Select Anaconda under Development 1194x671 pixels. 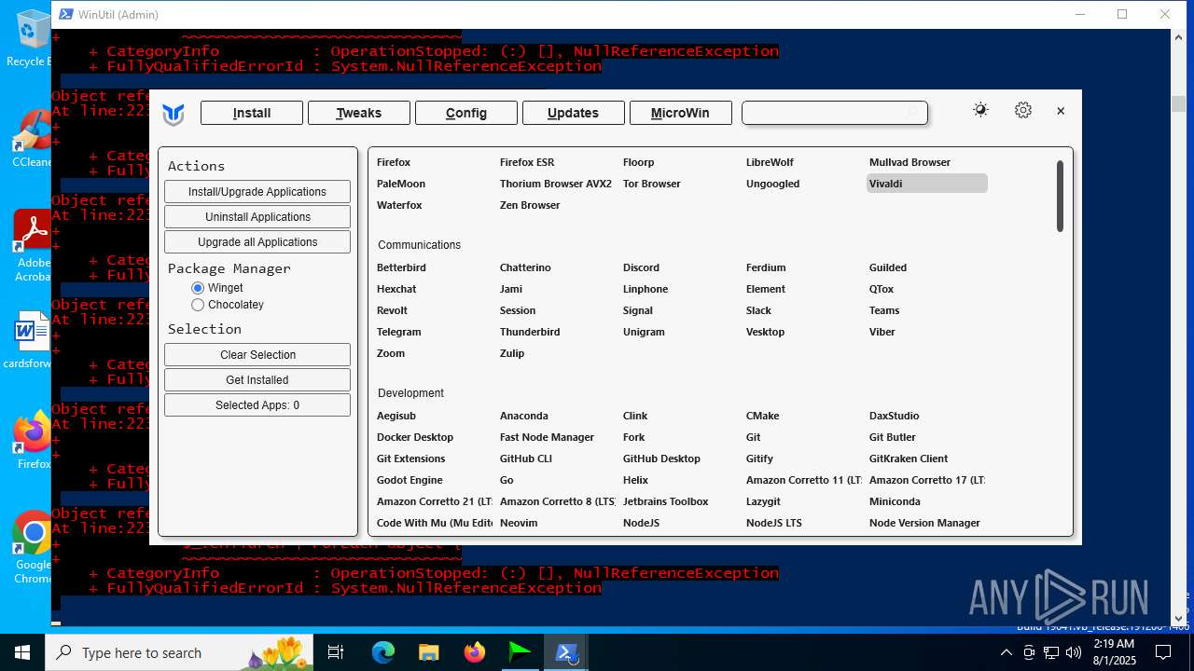click(524, 416)
